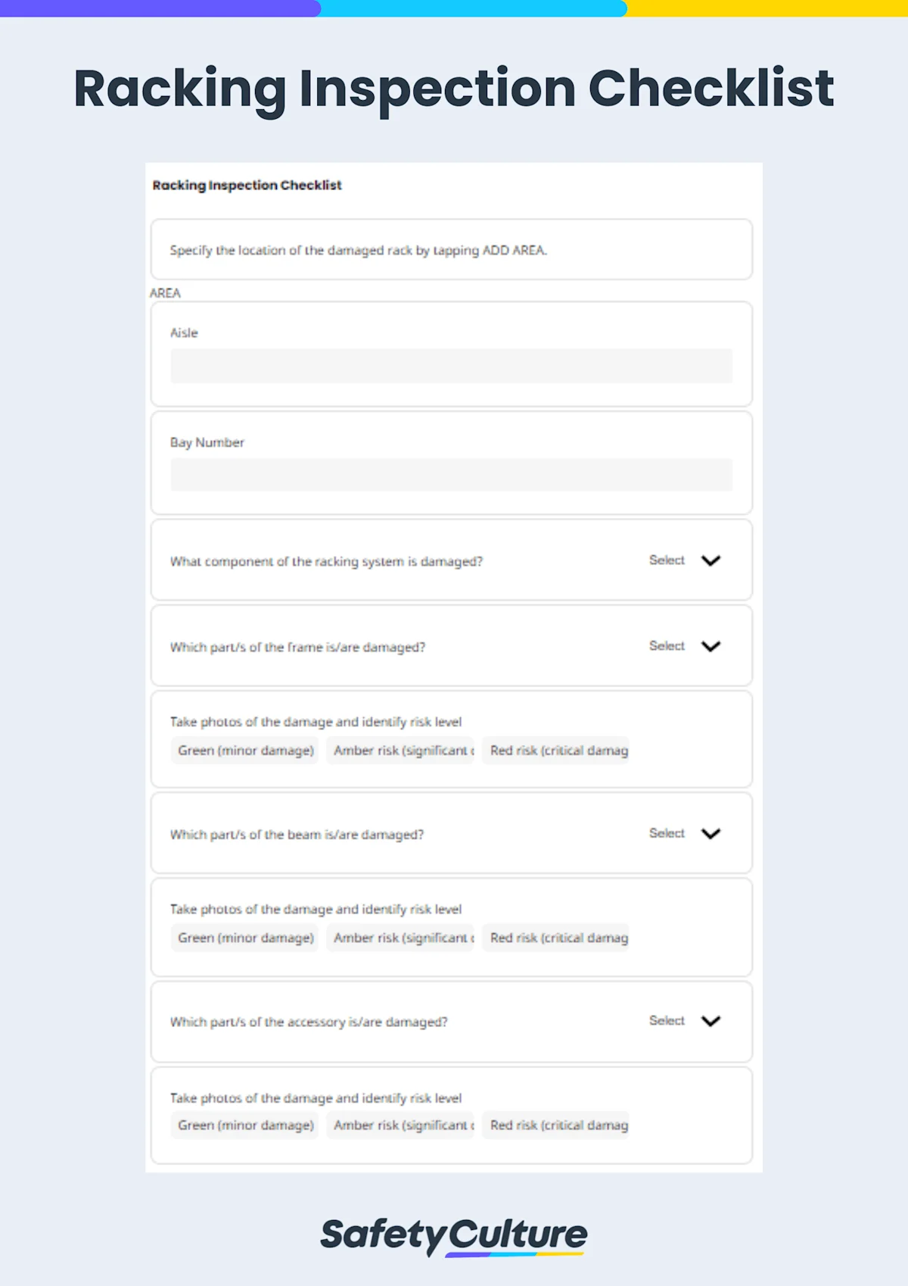The image size is (908, 1286).
Task: Click the Aisle input field
Action: pyautogui.click(x=452, y=367)
